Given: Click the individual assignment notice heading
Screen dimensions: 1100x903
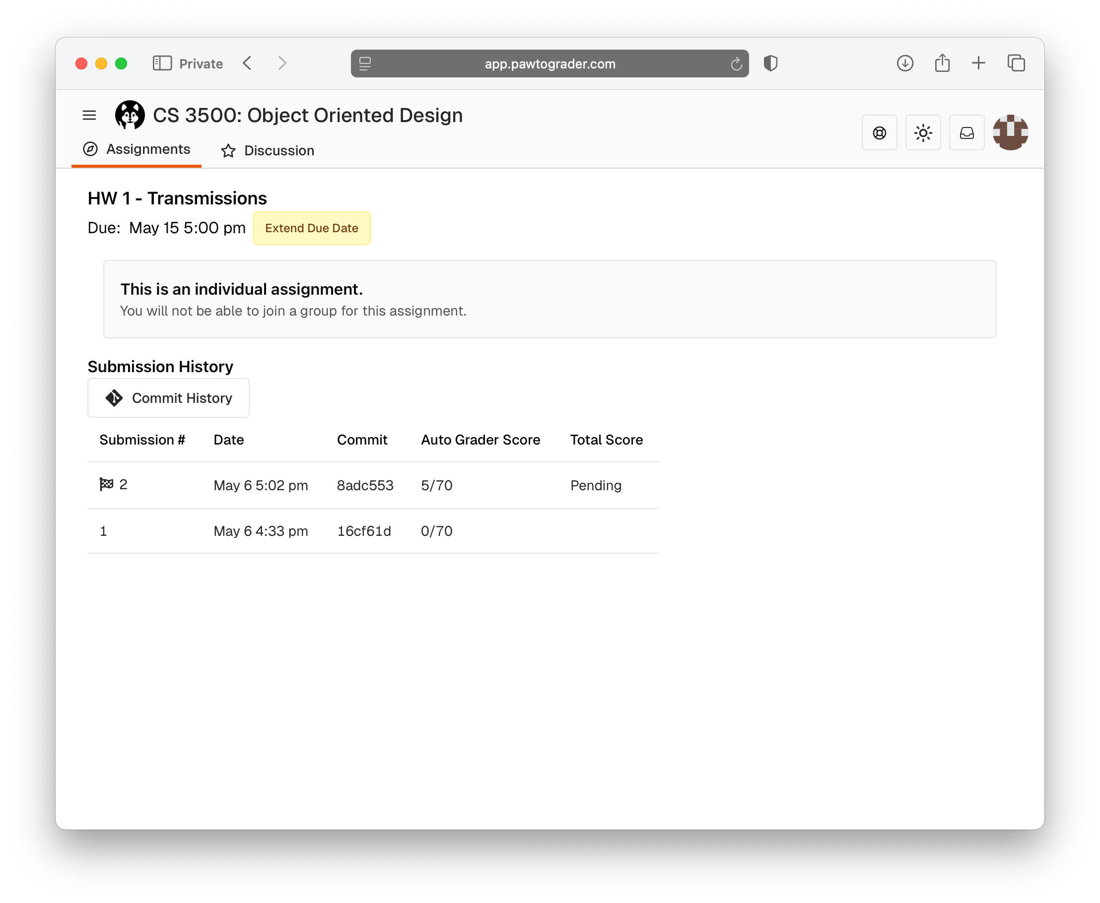Looking at the screenshot, I should (x=241, y=289).
